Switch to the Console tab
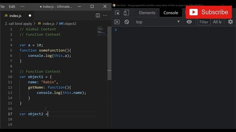The width and height of the screenshot is (236, 132). [x=171, y=13]
